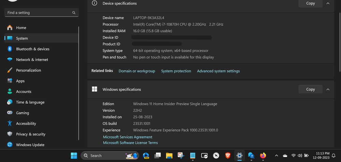This screenshot has width=341, height=162.
Task: Open the taskbar app with checkmark window icon
Action: coord(204,156)
